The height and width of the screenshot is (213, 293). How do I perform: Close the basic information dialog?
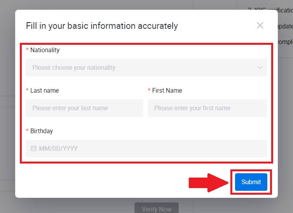260,26
